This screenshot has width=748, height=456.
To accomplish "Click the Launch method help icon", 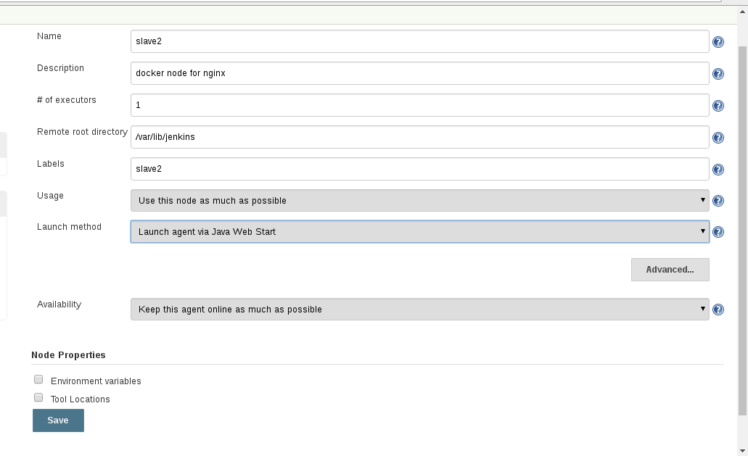I will coord(718,232).
